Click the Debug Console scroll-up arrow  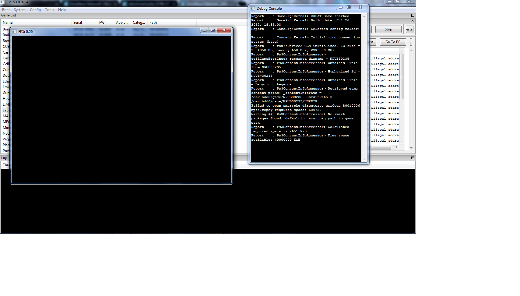(x=364, y=16)
